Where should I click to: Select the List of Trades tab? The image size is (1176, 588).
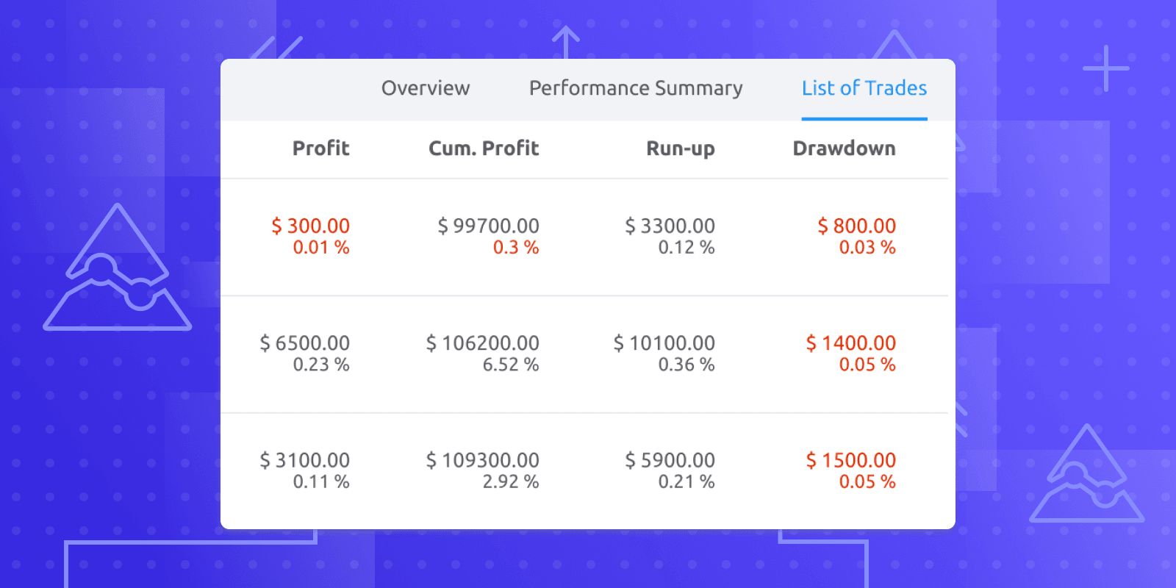[864, 88]
